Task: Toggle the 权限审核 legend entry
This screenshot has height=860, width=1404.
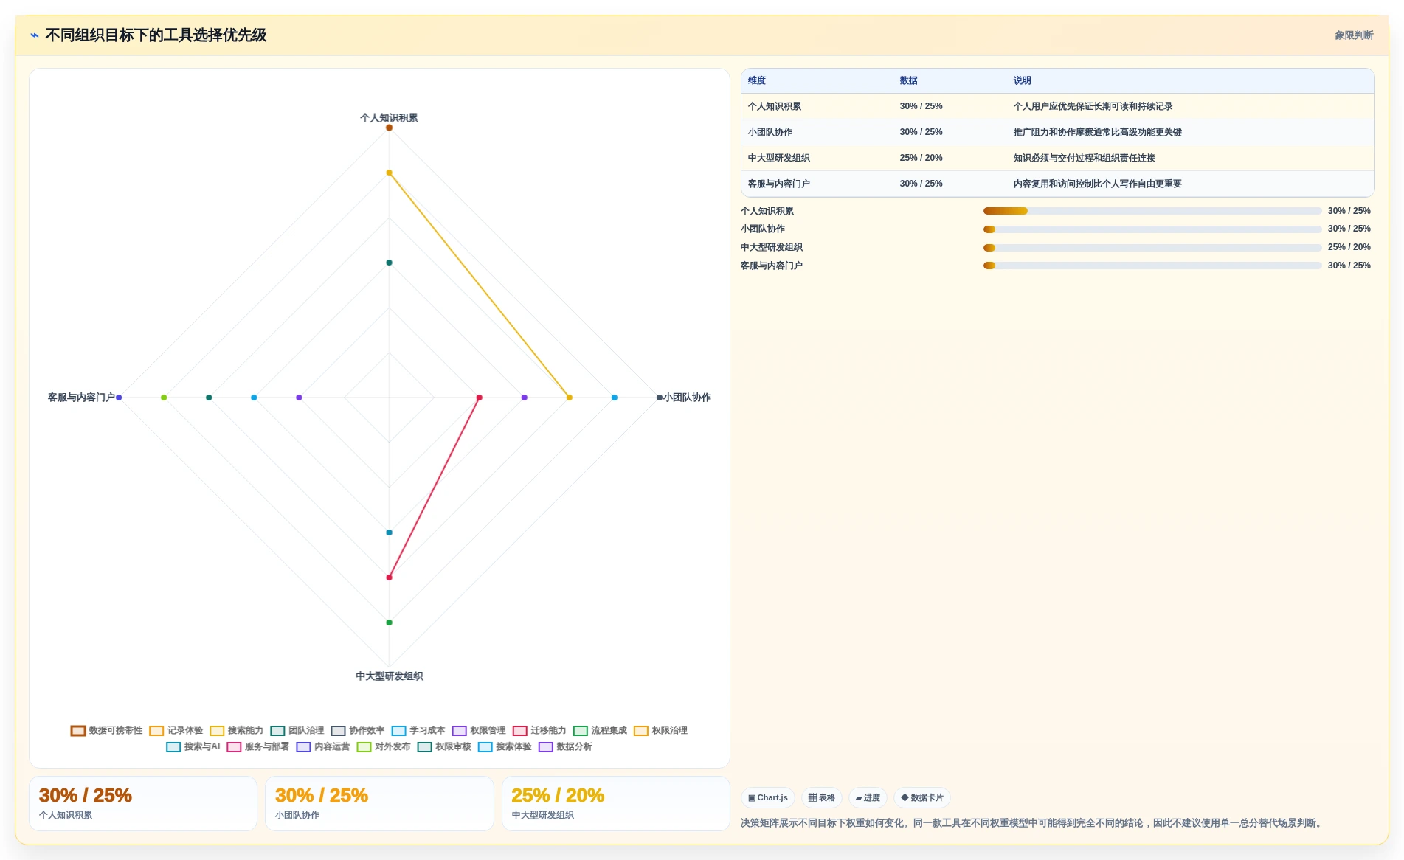Action: [x=444, y=746]
